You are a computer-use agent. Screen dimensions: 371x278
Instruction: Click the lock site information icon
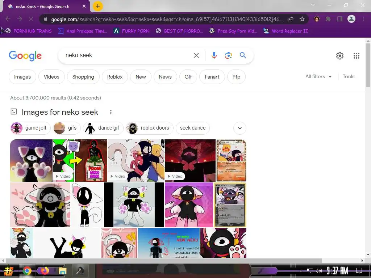[46, 19]
